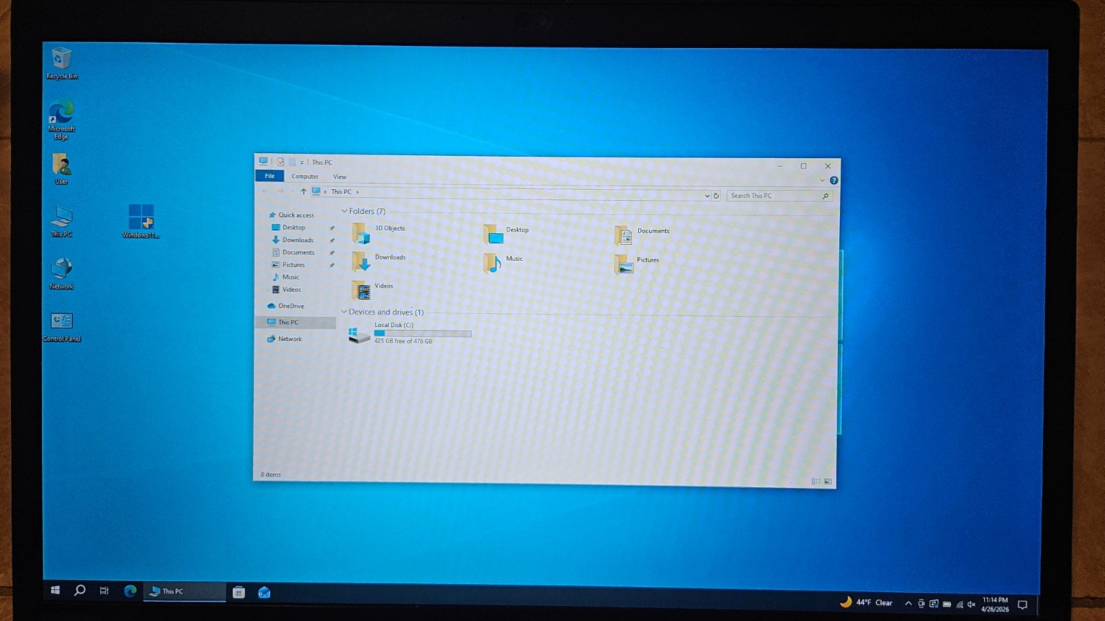Open the notification center icon

[1023, 605]
